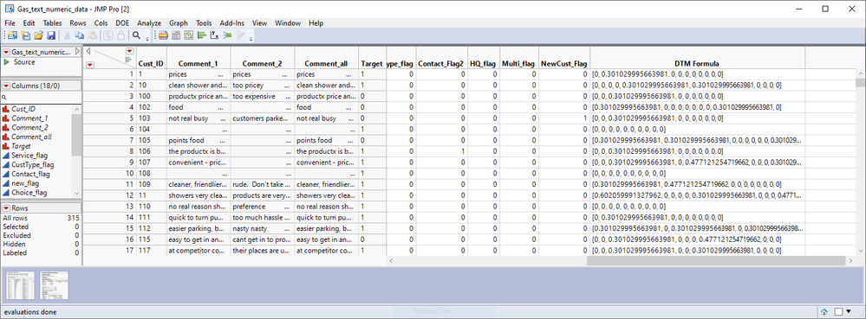Click NewCust_Flag value 1 in row 5

(x=563, y=118)
